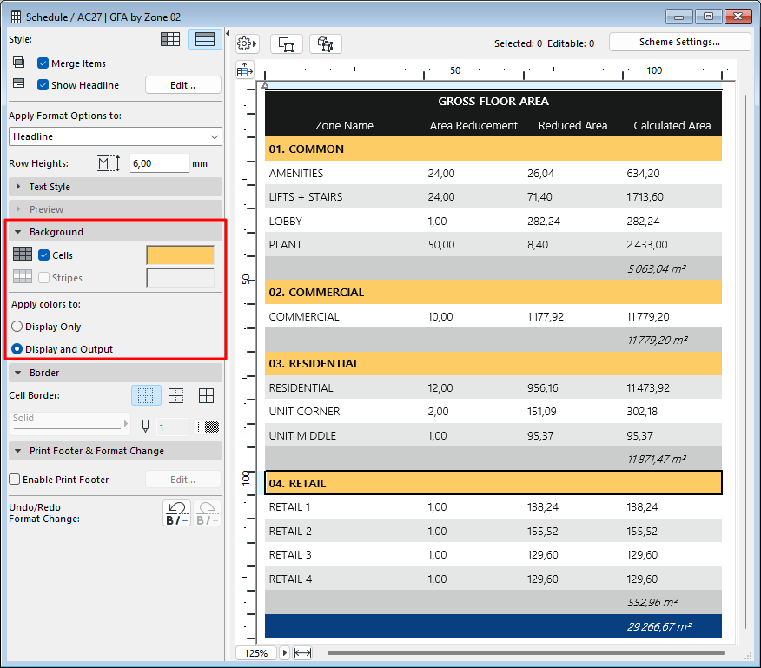Uncheck the Merge Items checkbox
This screenshot has width=761, height=668.
(x=43, y=63)
